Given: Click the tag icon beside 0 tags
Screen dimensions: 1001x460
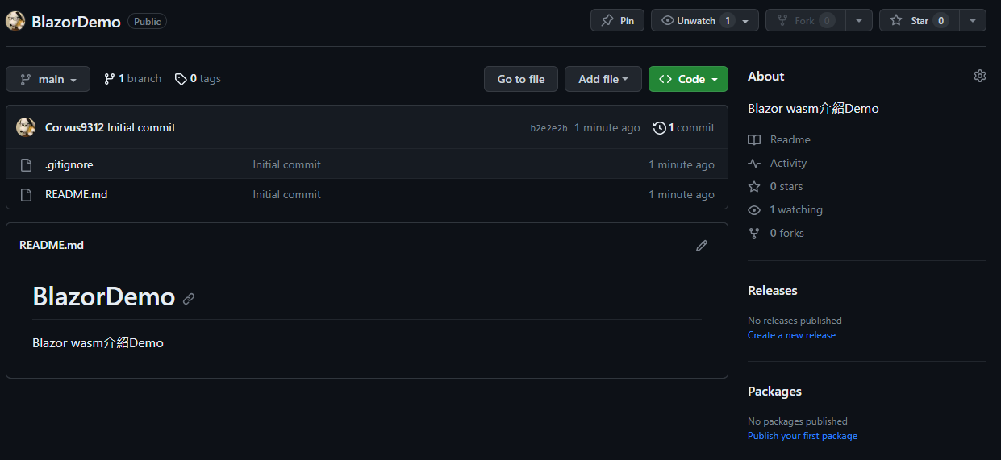Looking at the screenshot, I should click(x=181, y=79).
